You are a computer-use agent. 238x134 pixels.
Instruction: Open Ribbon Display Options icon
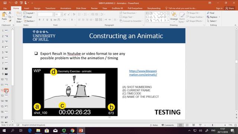[x=210, y=3]
